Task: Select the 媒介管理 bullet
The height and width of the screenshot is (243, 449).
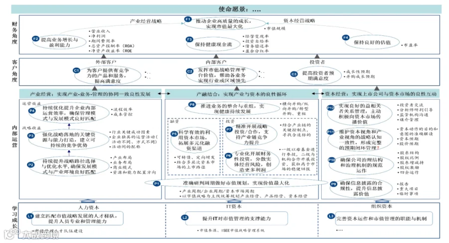Action: (408, 120)
